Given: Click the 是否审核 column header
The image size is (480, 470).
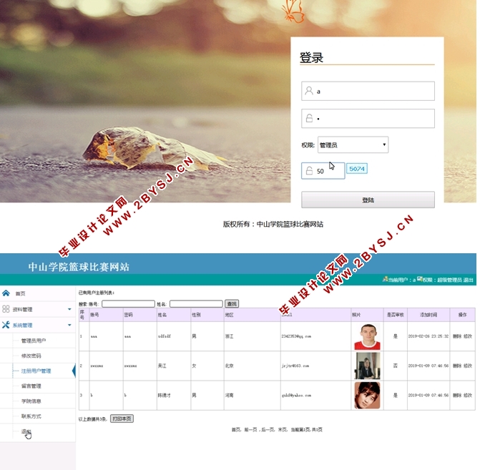Looking at the screenshot, I should 395,315.
